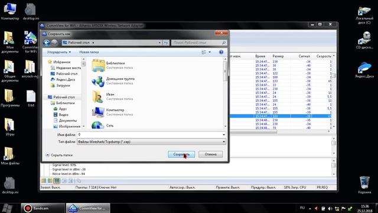Click the Новая папка button
Image resolution: width=378 pixels, height=213 pixels.
(x=89, y=52)
